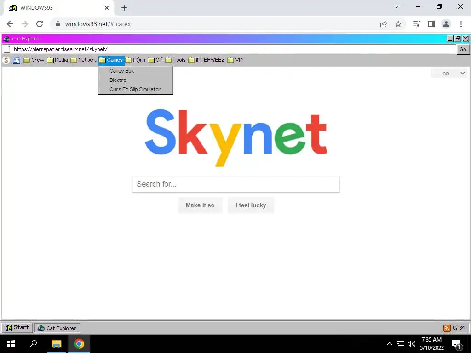
Task: Share this page icon in Chrome
Action: (x=384, y=24)
